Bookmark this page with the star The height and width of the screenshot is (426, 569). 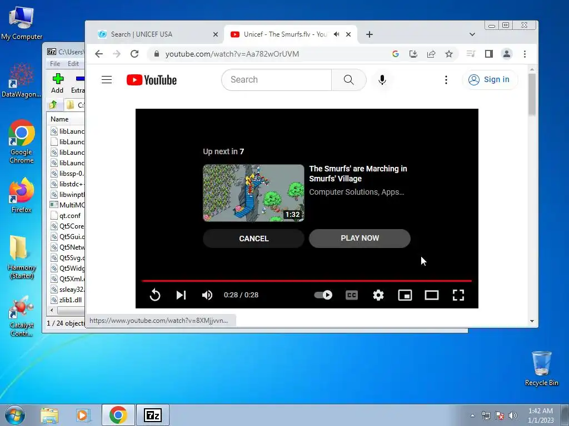point(449,54)
